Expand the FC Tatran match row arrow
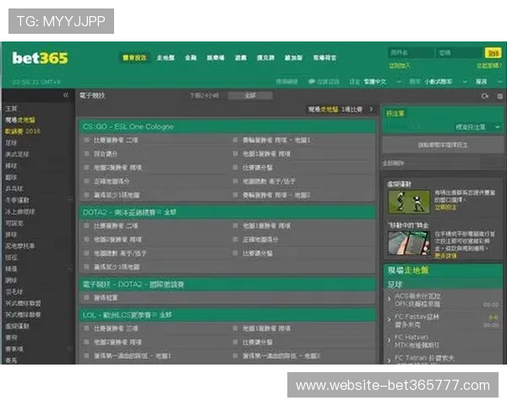The height and width of the screenshot is (406, 507). point(389,360)
